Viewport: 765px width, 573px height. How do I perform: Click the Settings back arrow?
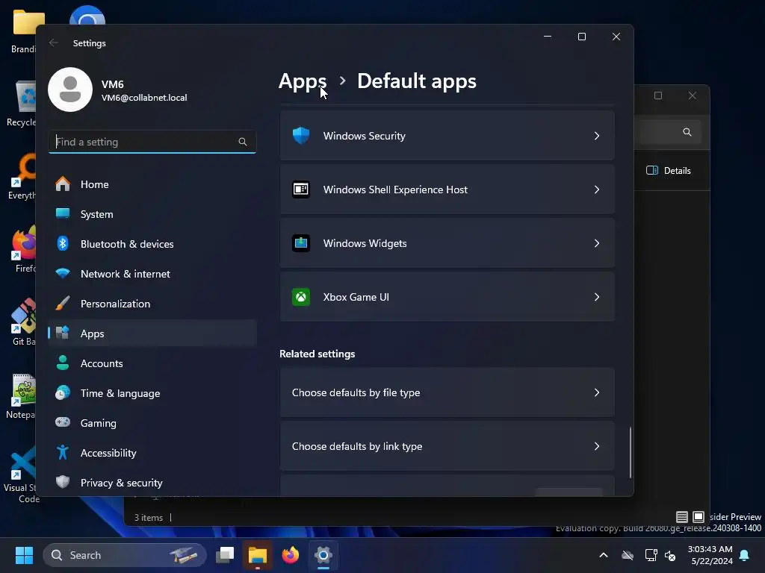pyautogui.click(x=54, y=43)
